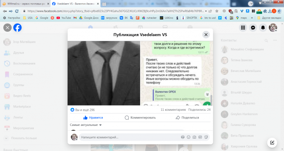Screen dimensions: 284x151
Task: Open Друзья in the left sidebar
Action: click(18, 53)
